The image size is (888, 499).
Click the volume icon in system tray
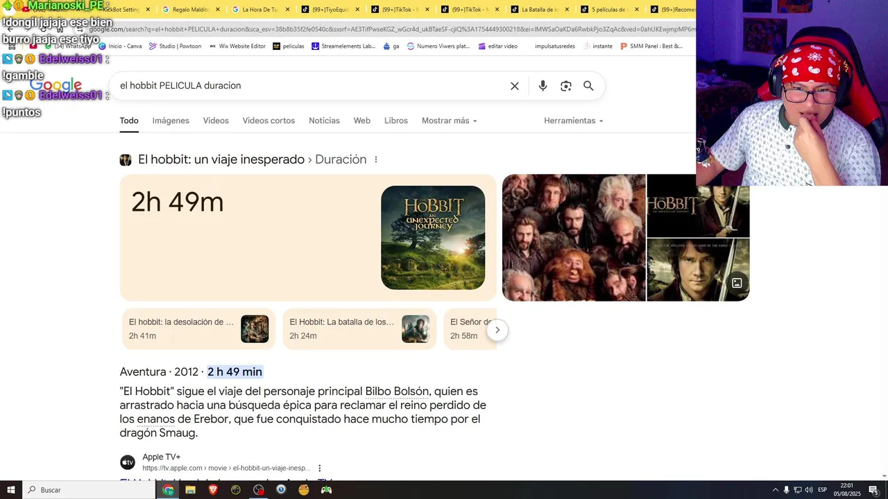point(809,490)
